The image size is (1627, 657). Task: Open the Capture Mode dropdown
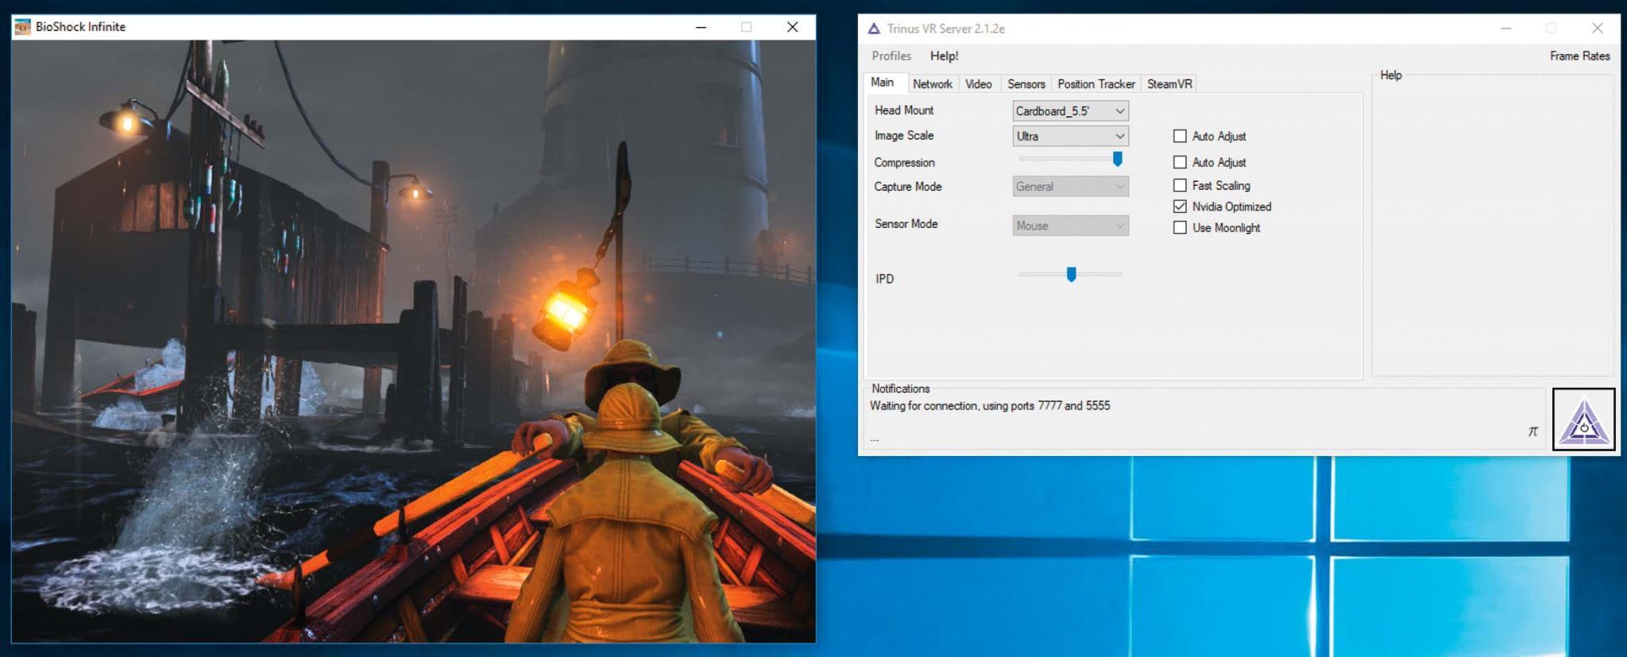pyautogui.click(x=1070, y=187)
